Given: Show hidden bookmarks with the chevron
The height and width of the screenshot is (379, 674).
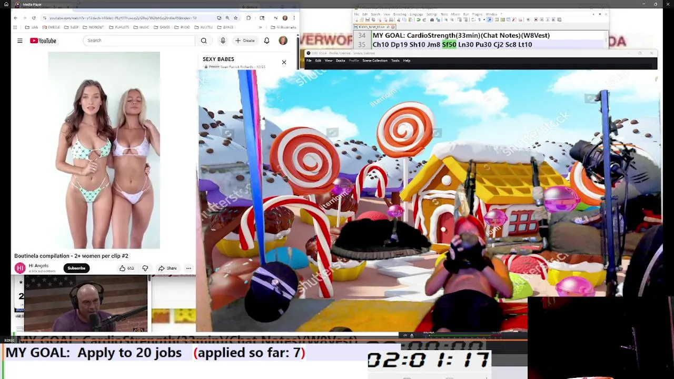Looking at the screenshot, I should 260,27.
